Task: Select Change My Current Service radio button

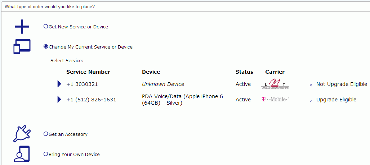Action: tap(46, 46)
